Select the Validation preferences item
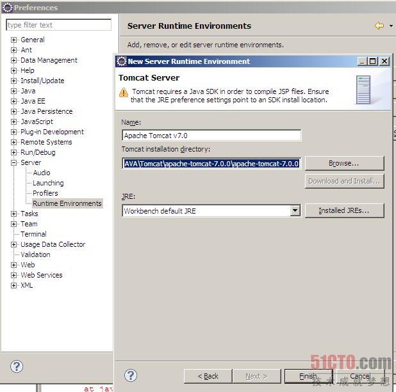The image size is (396, 392). pyautogui.click(x=35, y=255)
